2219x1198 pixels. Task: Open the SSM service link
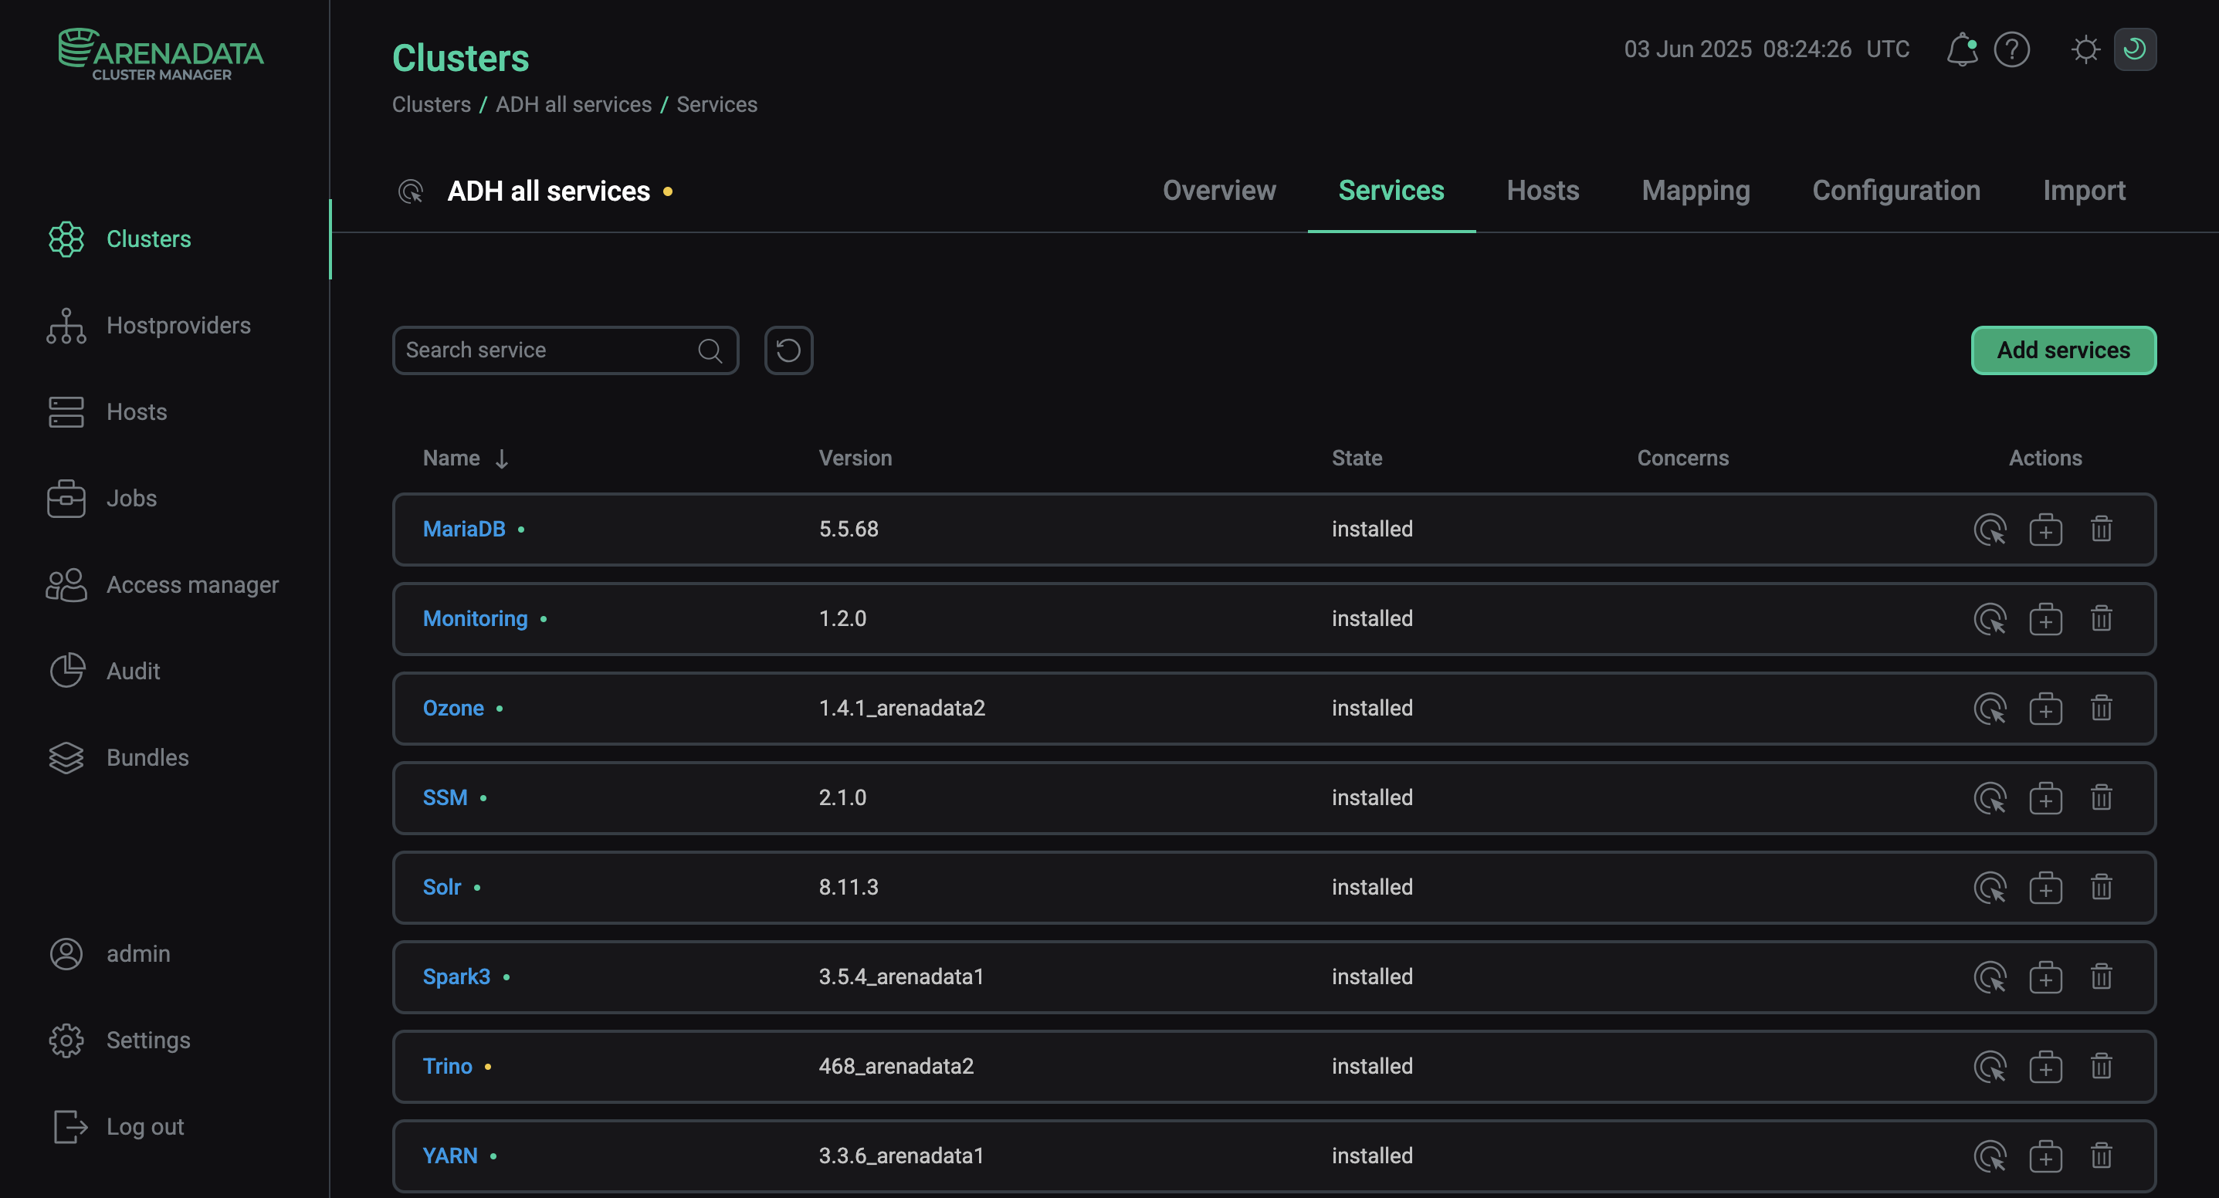tap(445, 797)
